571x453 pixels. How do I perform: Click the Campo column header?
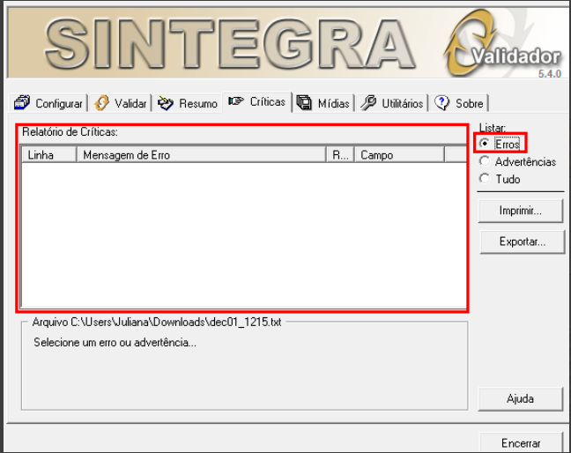click(399, 155)
